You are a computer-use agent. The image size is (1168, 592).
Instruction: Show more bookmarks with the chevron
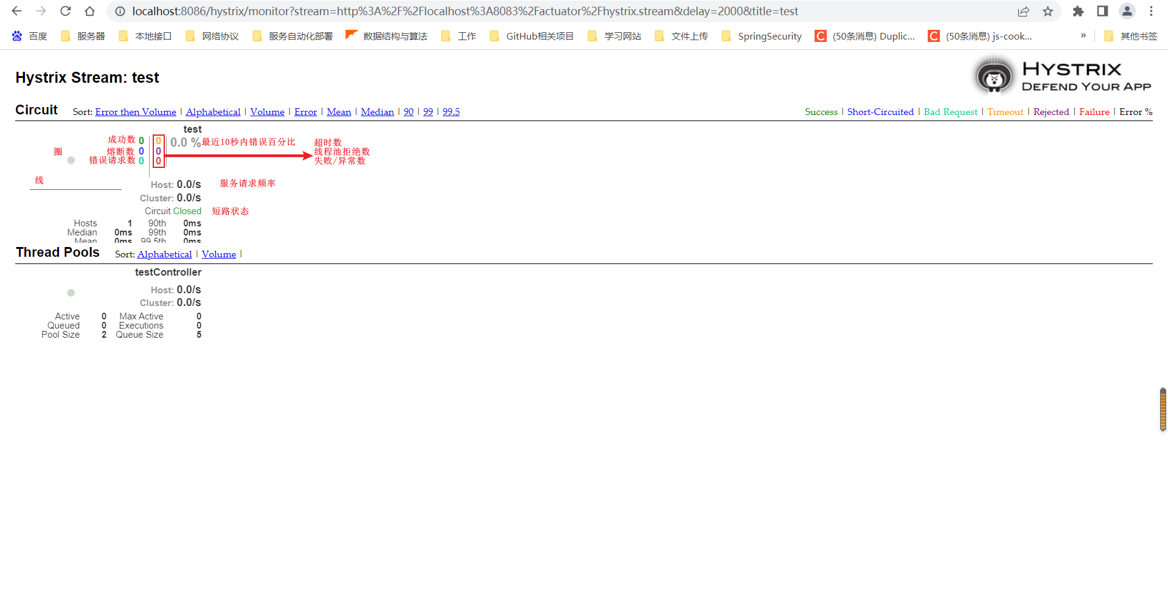[1083, 36]
